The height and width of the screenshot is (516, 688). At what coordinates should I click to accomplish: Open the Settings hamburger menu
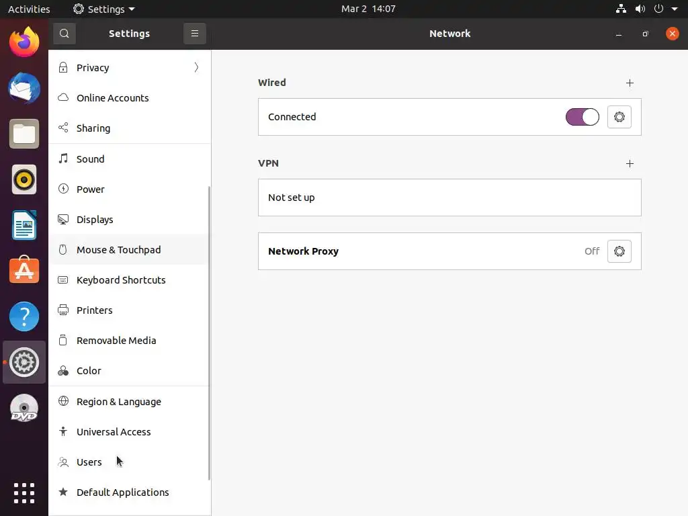(195, 34)
